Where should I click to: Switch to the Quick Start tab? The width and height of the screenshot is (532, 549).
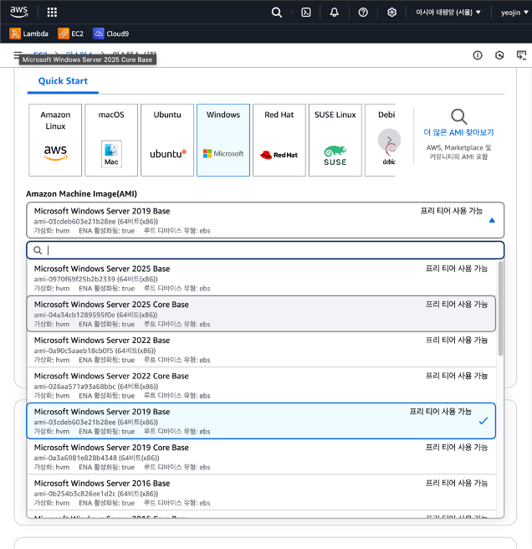[63, 81]
